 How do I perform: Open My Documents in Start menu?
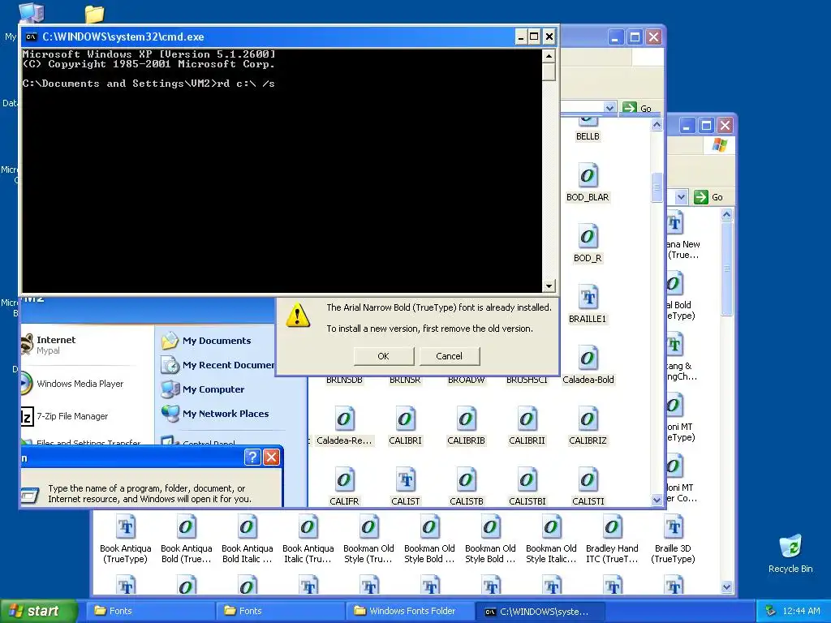point(205,341)
